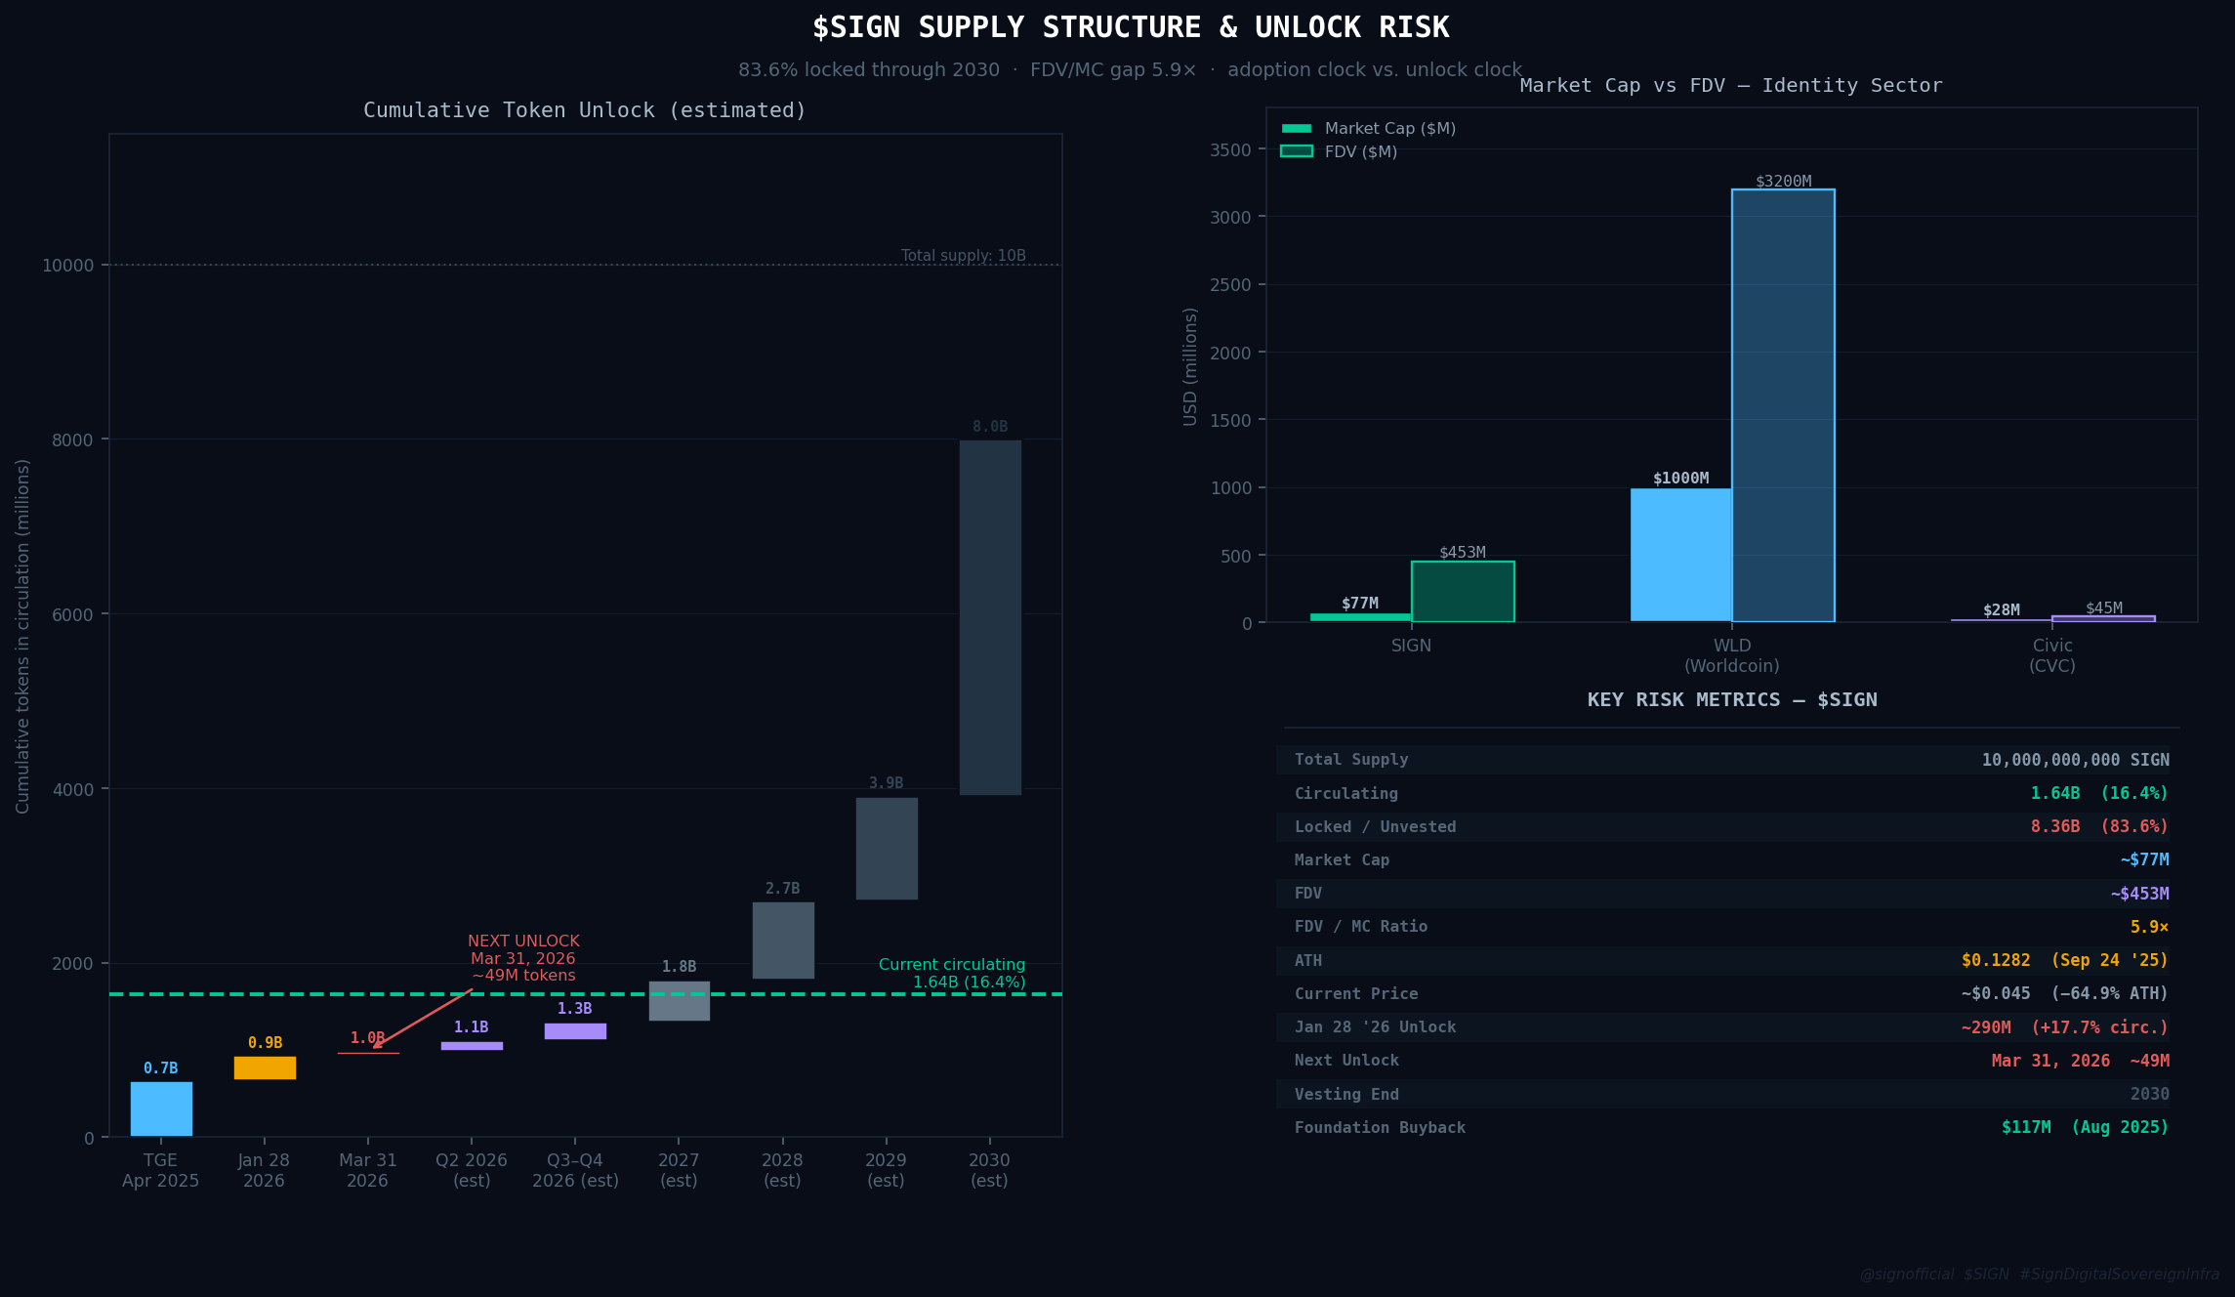The height and width of the screenshot is (1297, 2235).
Task: Select the blue TGE Apr 2025 bar
Action: (161, 1109)
